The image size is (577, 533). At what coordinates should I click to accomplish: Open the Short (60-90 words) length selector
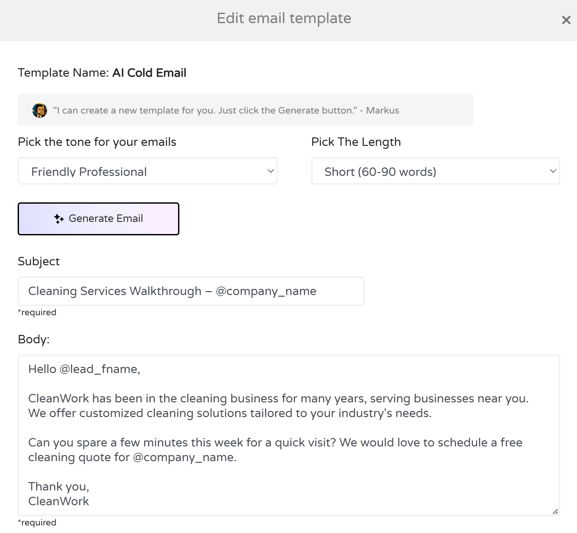(435, 171)
